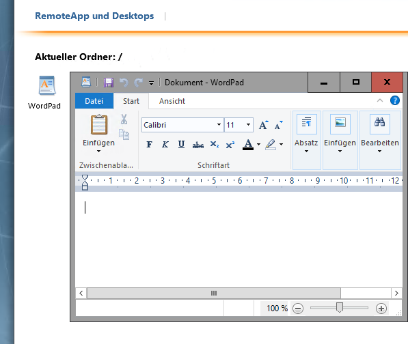Click the horizontal scrollbar right arrow

pos(396,293)
